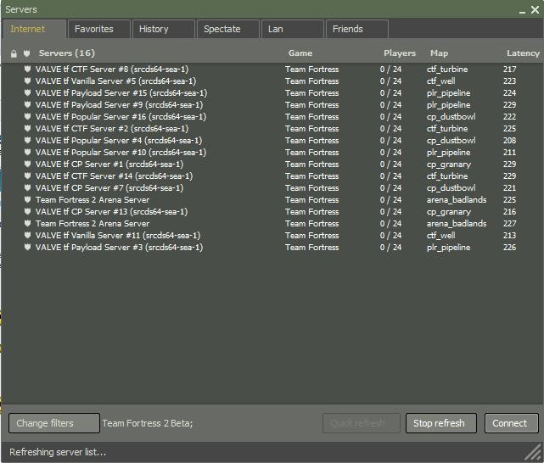Click shield icon beside CTF Server #2
This screenshot has height=463, width=544.
click(x=27, y=128)
